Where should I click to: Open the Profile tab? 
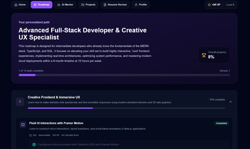coord(141,5)
